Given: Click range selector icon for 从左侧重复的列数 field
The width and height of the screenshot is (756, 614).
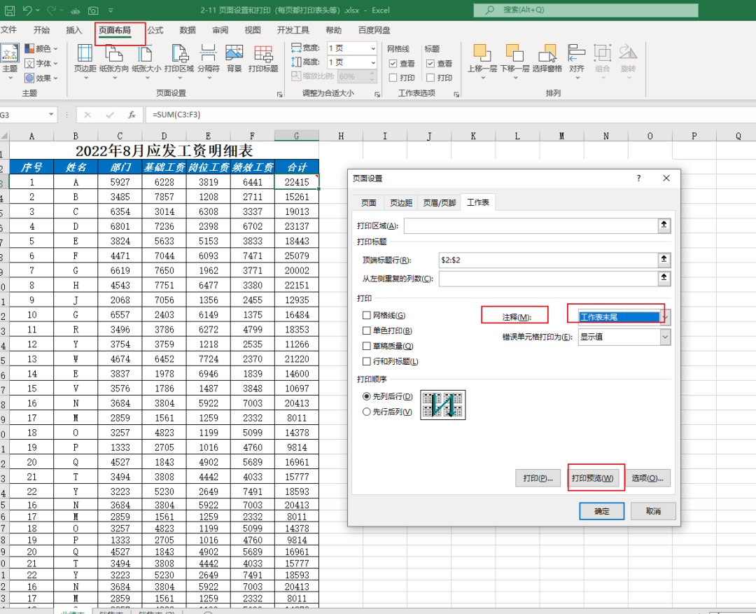Looking at the screenshot, I should [x=664, y=279].
